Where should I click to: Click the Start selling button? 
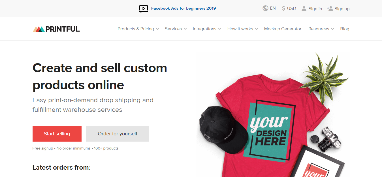tap(57, 133)
